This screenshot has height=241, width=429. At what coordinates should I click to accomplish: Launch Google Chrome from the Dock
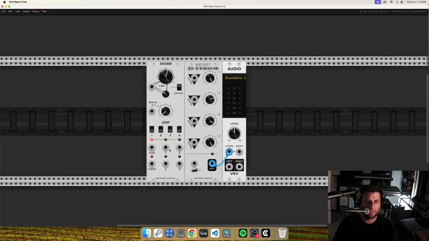(192, 233)
